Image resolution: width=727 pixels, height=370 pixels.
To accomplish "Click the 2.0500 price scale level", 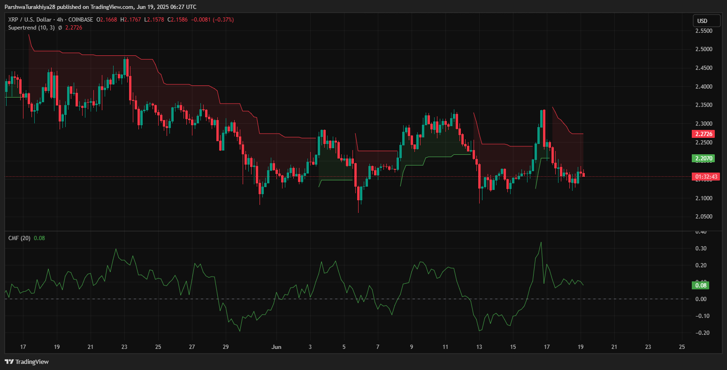I will (x=703, y=217).
